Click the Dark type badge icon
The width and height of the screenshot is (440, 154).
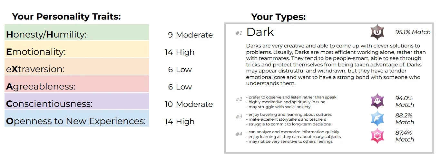tap(376, 32)
